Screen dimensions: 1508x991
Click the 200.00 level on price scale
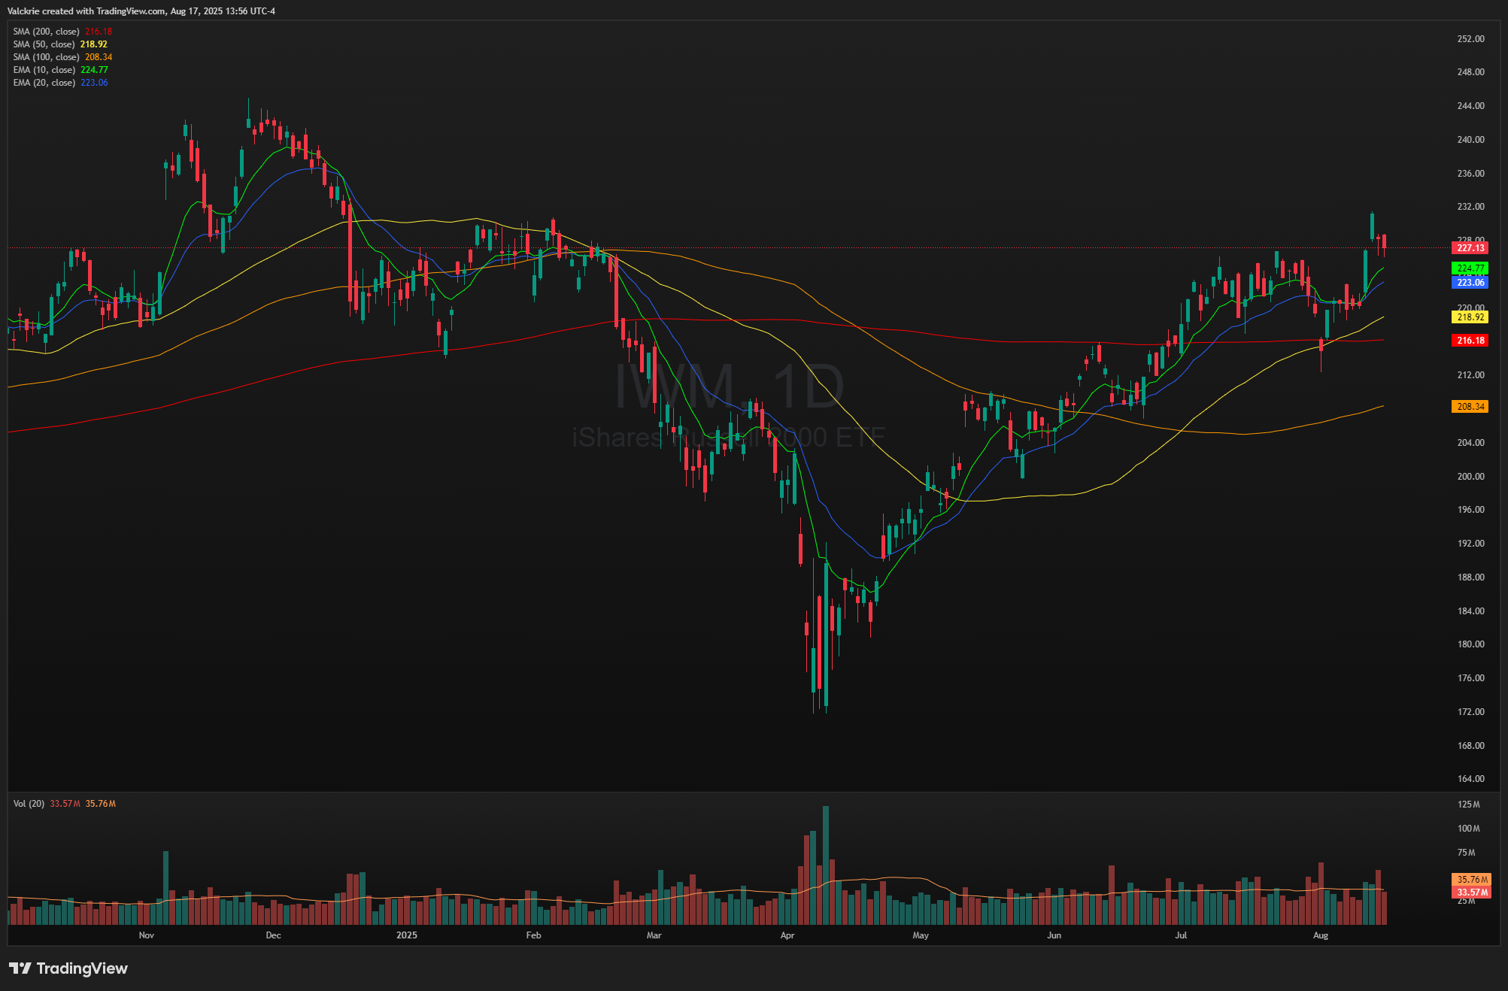pyautogui.click(x=1470, y=477)
